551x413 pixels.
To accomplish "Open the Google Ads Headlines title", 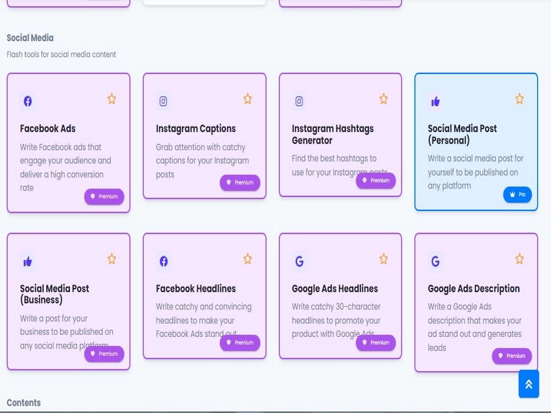I will [334, 289].
